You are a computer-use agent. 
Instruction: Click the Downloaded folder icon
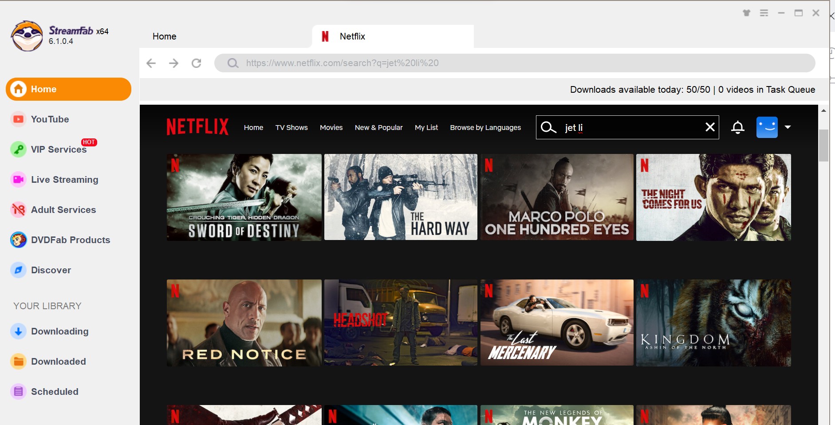pos(18,362)
